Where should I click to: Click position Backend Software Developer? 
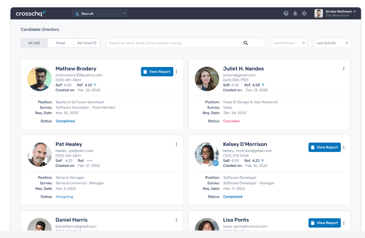80,102
